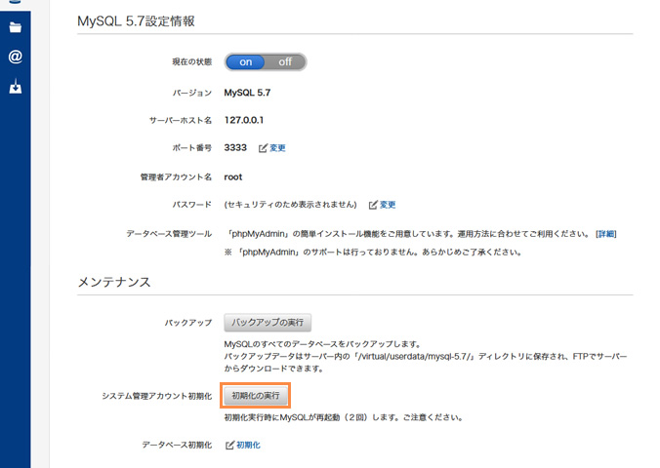Click the port number value 3333

235,148
